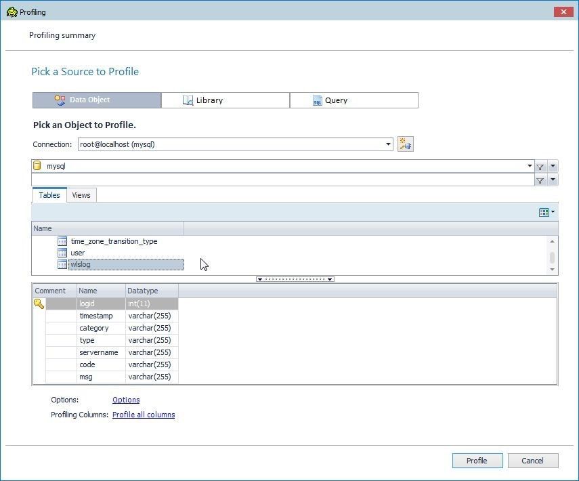Select the msg column name
Viewport: 579px width, 481px height.
[x=86, y=377]
